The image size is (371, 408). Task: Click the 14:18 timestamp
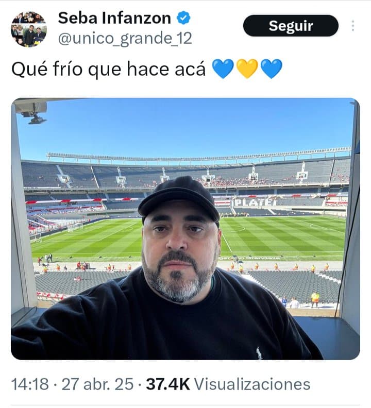coord(30,384)
